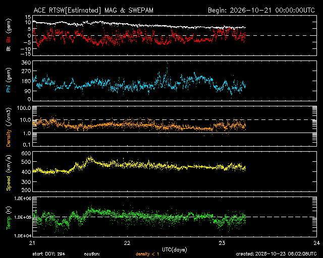Pick the '400' tick on Speed axis
The width and height of the screenshot is (323, 258).
click(x=26, y=172)
